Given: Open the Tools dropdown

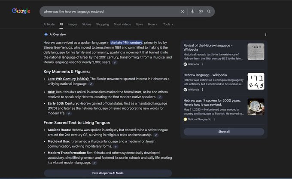Looking at the screenshot, I should [168, 24].
